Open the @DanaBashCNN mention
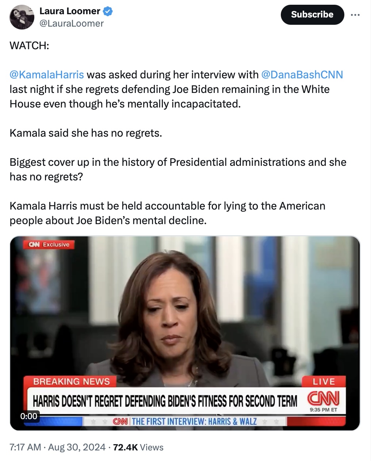The width and height of the screenshot is (371, 461). pyautogui.click(x=302, y=75)
